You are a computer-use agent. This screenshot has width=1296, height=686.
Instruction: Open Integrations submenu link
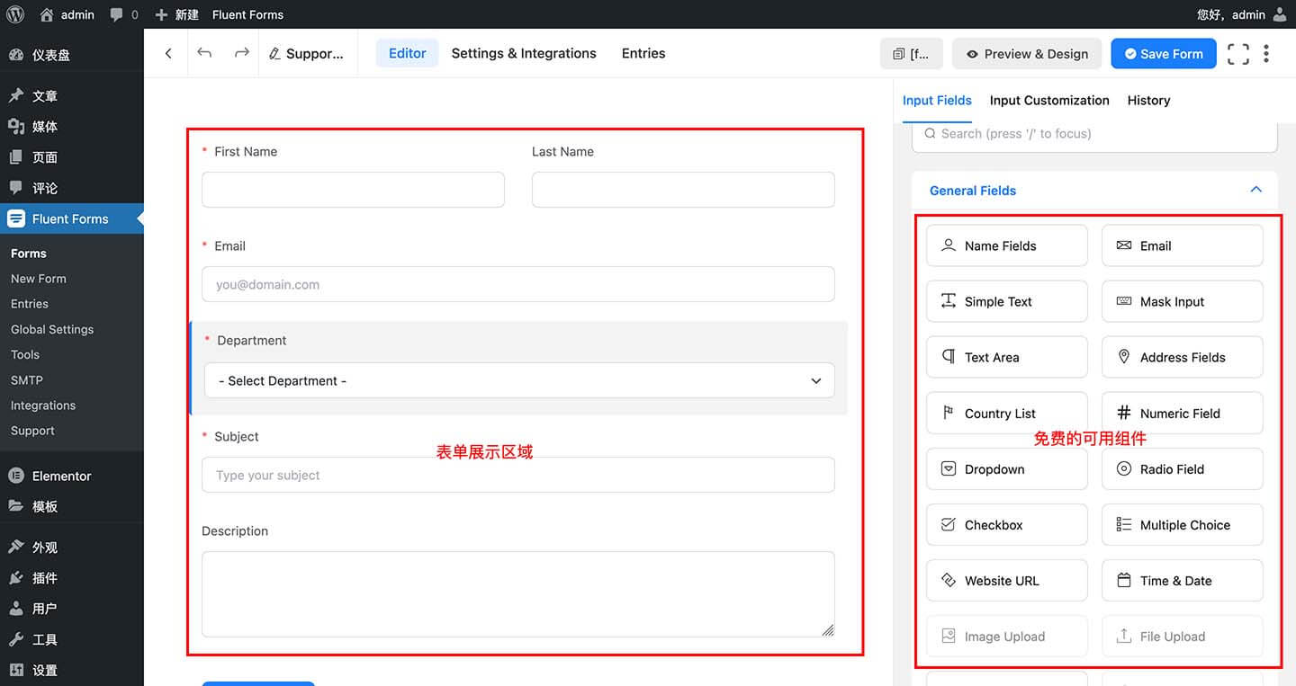(x=43, y=405)
